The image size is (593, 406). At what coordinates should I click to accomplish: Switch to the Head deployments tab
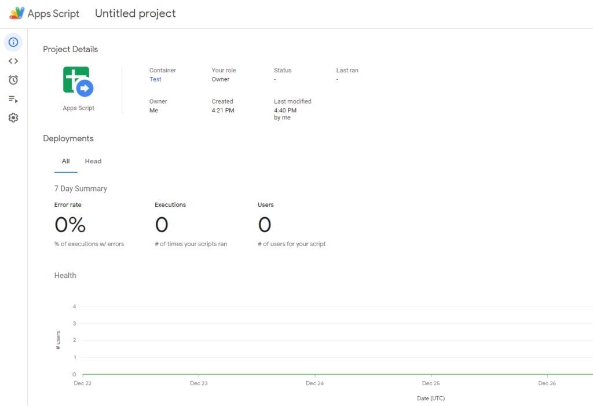pos(93,161)
